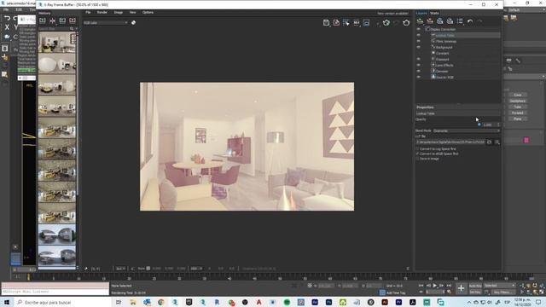546x307 pixels.
Task: Click the Save layer tree preset icon
Action: [x=440, y=21]
